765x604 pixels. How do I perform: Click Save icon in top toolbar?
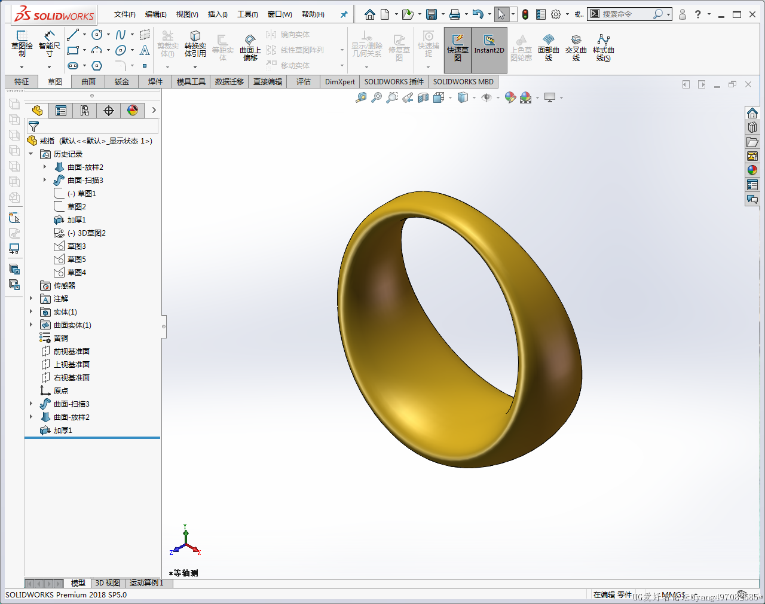tap(432, 14)
